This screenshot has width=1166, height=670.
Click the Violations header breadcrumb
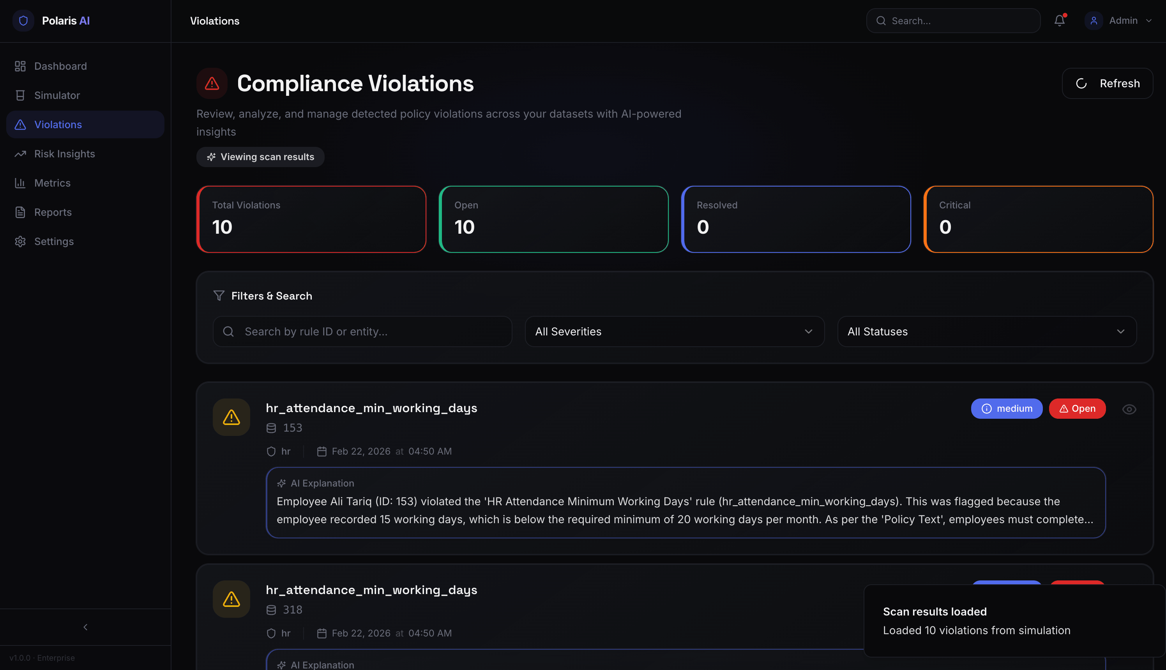click(214, 21)
